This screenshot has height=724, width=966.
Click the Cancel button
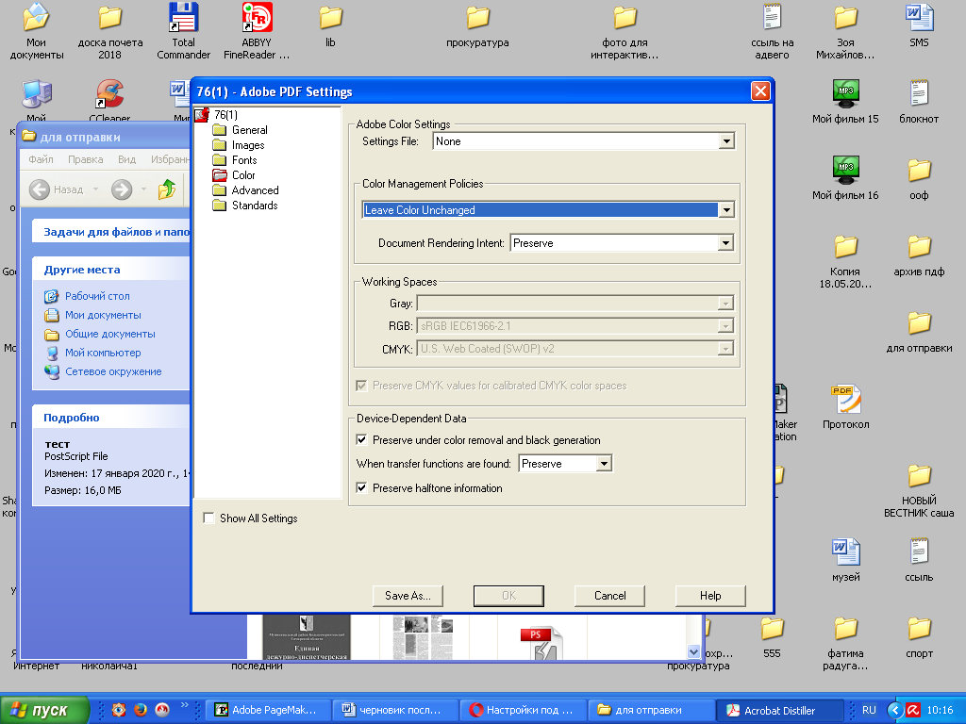coord(610,596)
